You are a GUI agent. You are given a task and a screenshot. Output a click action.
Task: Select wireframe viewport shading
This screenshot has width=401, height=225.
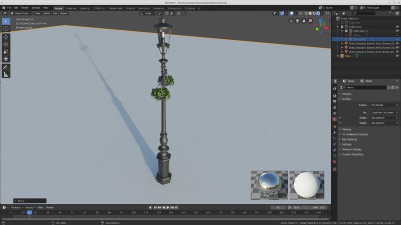(306, 13)
